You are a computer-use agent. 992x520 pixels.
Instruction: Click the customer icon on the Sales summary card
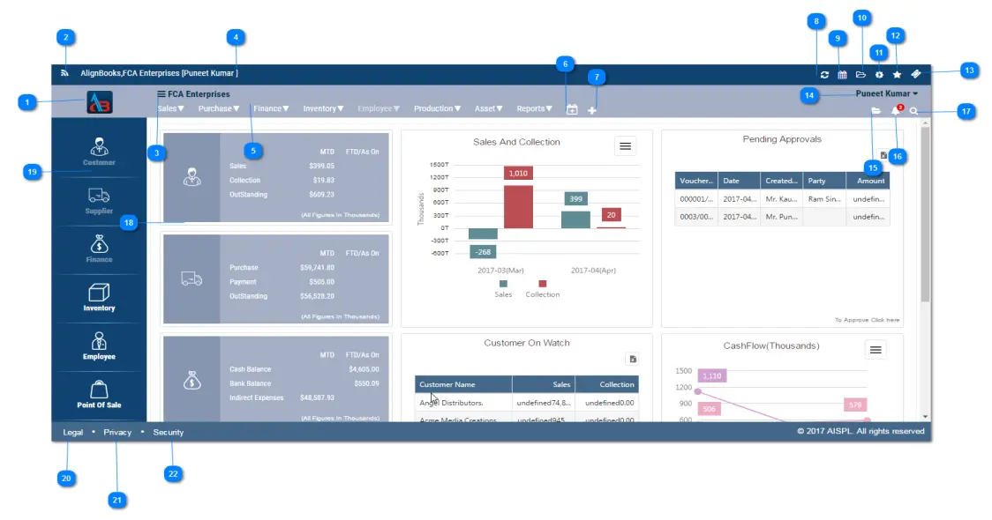192,177
